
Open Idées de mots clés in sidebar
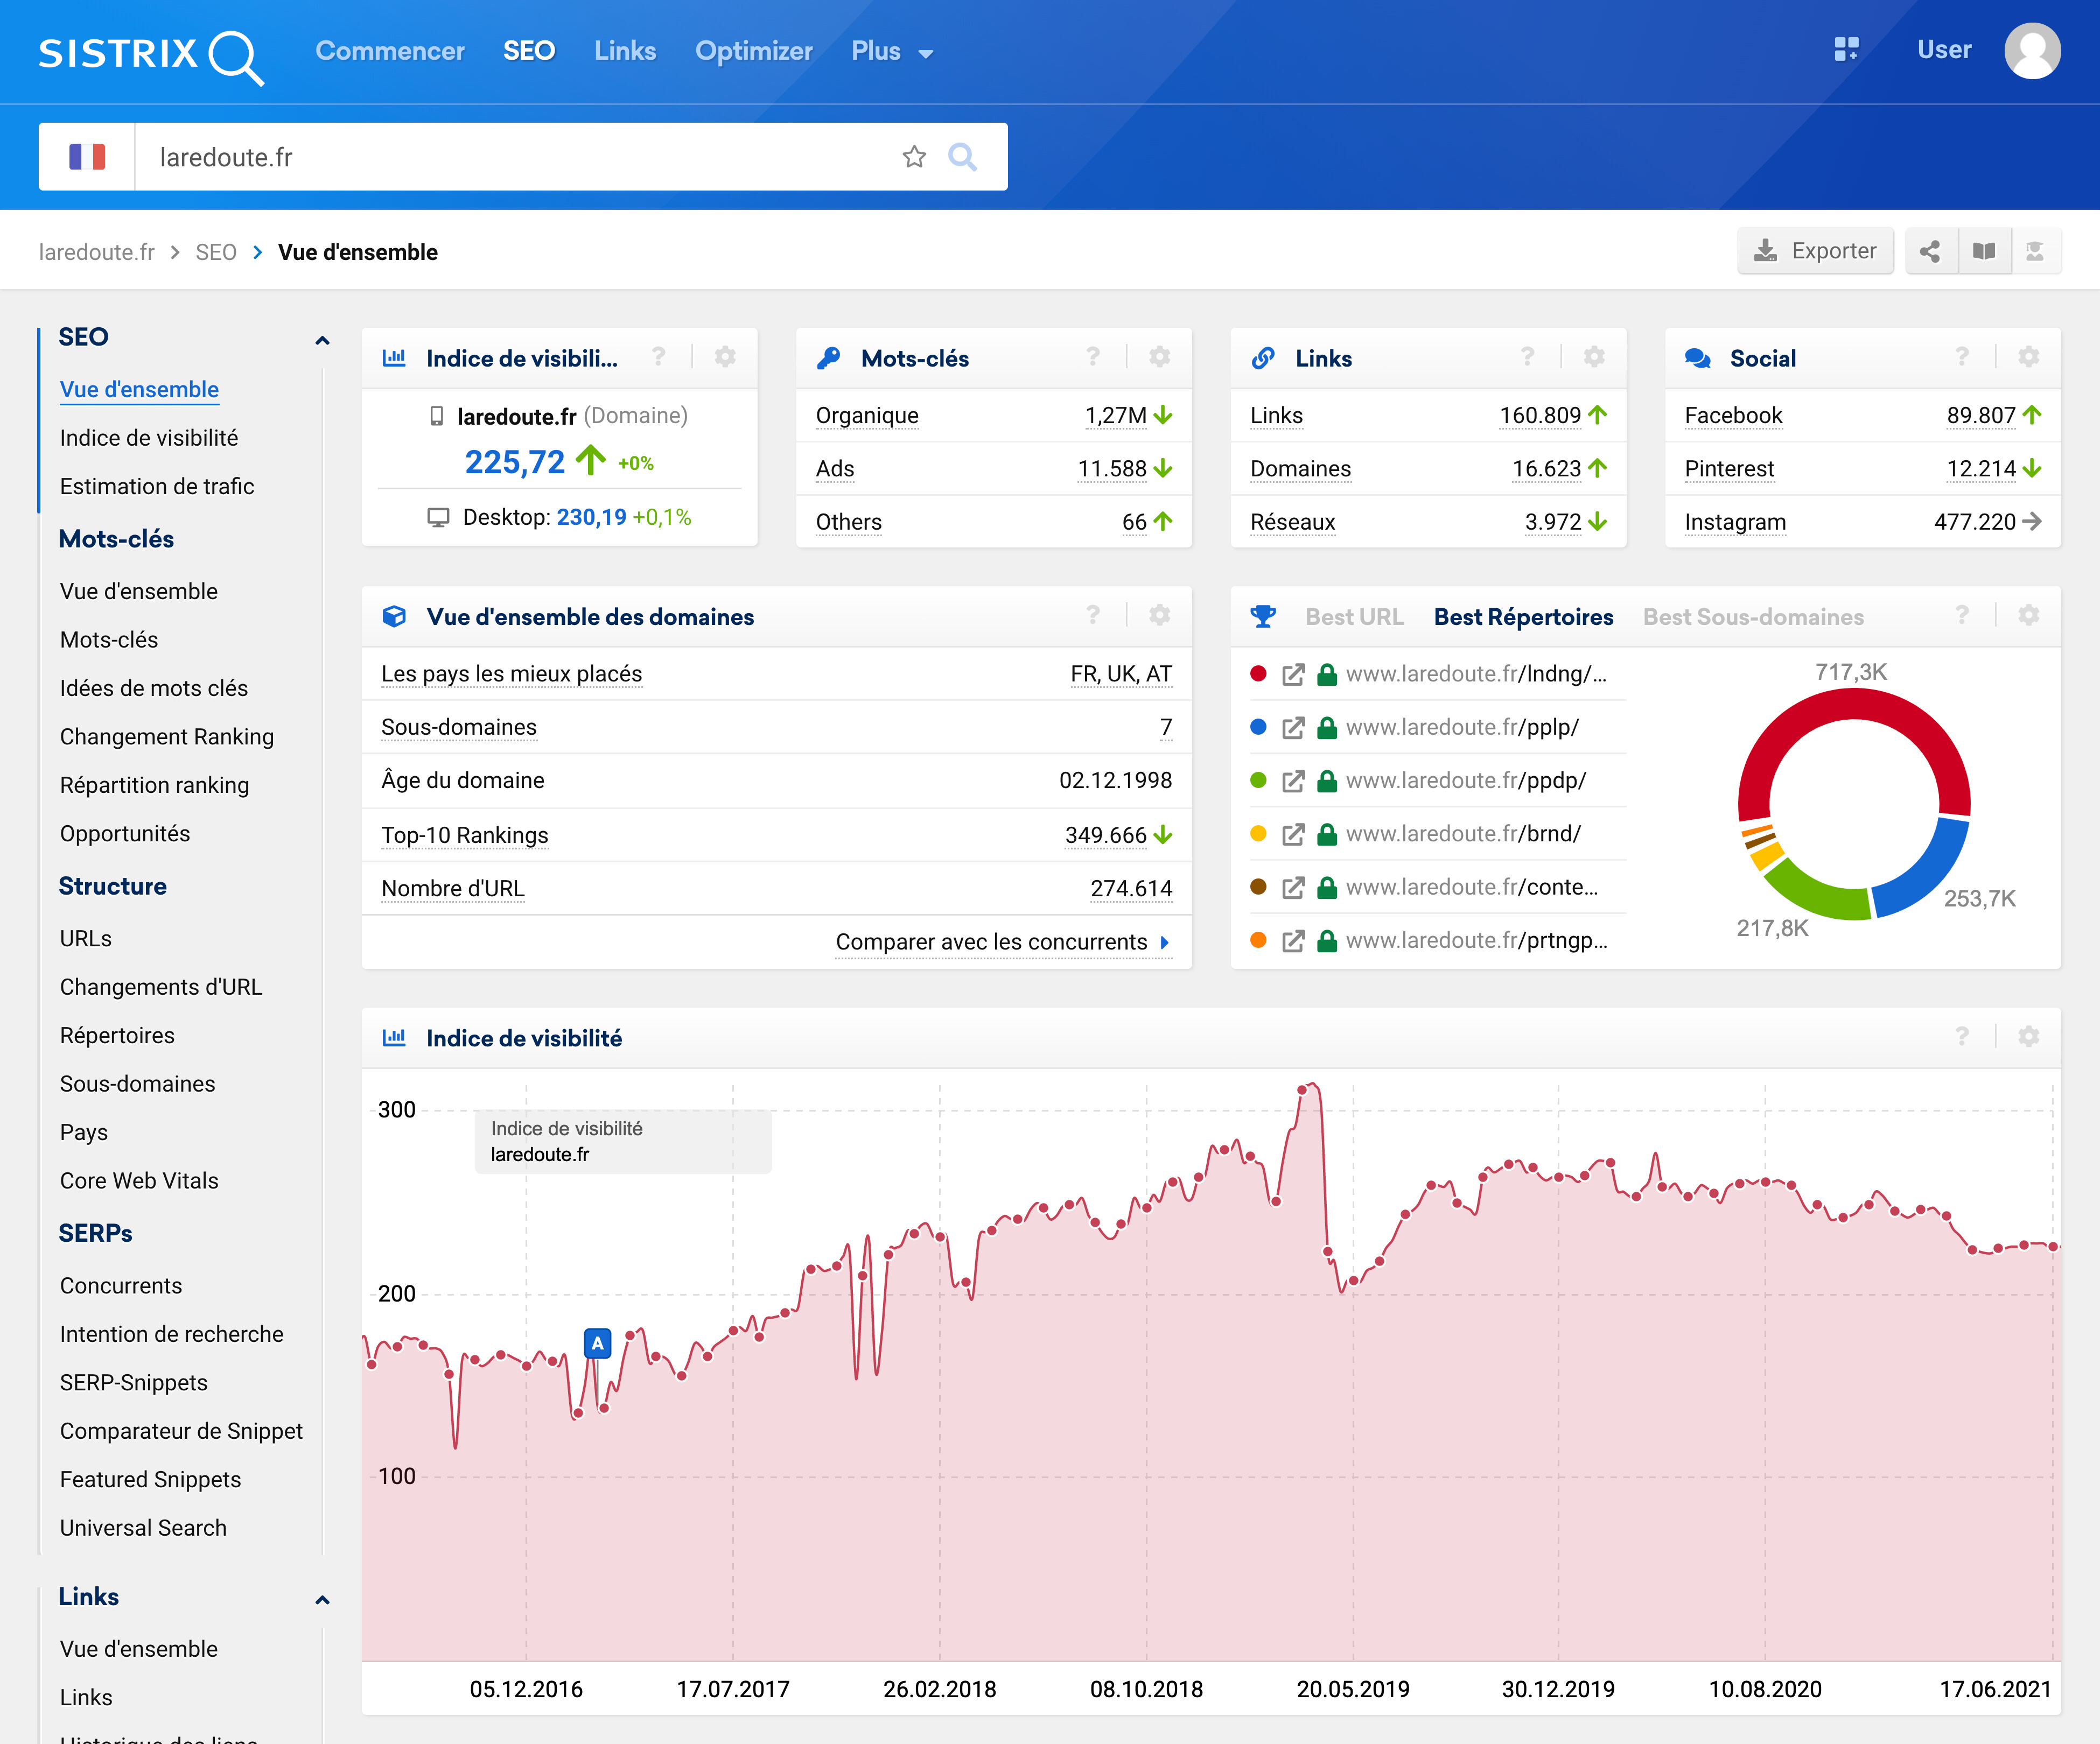click(x=153, y=688)
